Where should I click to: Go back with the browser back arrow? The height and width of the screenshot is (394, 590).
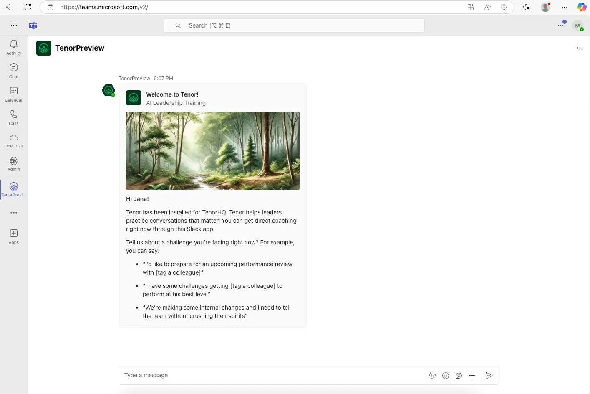click(10, 7)
